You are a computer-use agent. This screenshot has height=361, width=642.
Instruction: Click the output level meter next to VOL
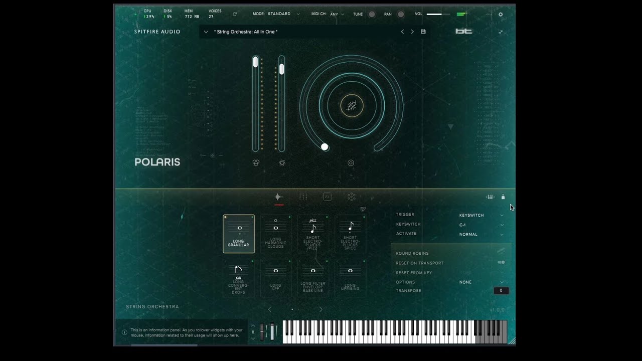pyautogui.click(x=461, y=14)
